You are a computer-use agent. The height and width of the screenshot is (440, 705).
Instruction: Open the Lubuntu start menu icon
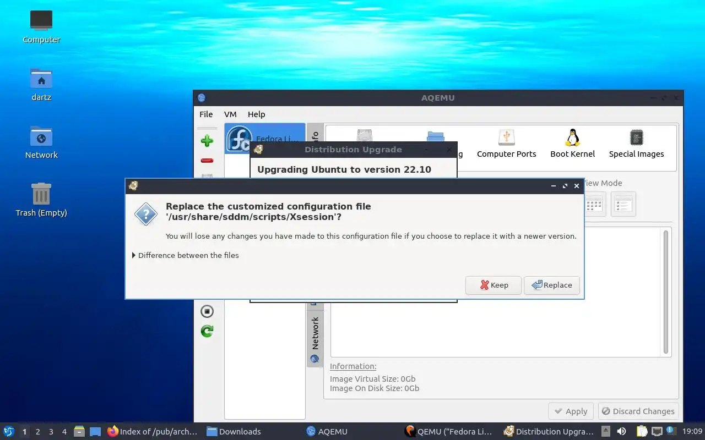[9, 431]
